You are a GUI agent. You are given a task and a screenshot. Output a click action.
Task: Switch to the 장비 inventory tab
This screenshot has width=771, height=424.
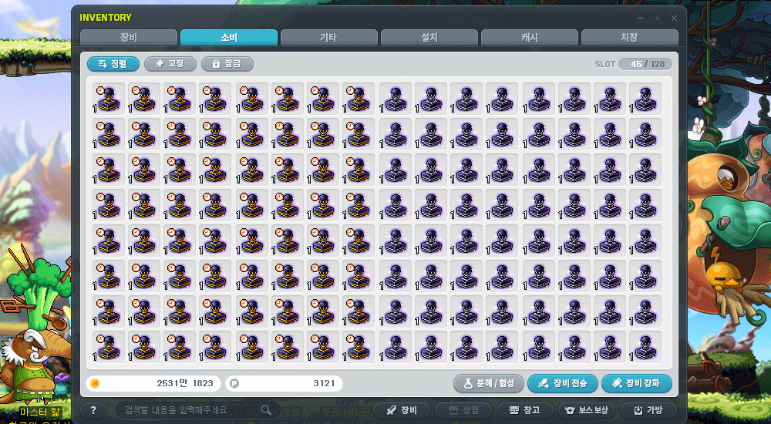(x=128, y=37)
